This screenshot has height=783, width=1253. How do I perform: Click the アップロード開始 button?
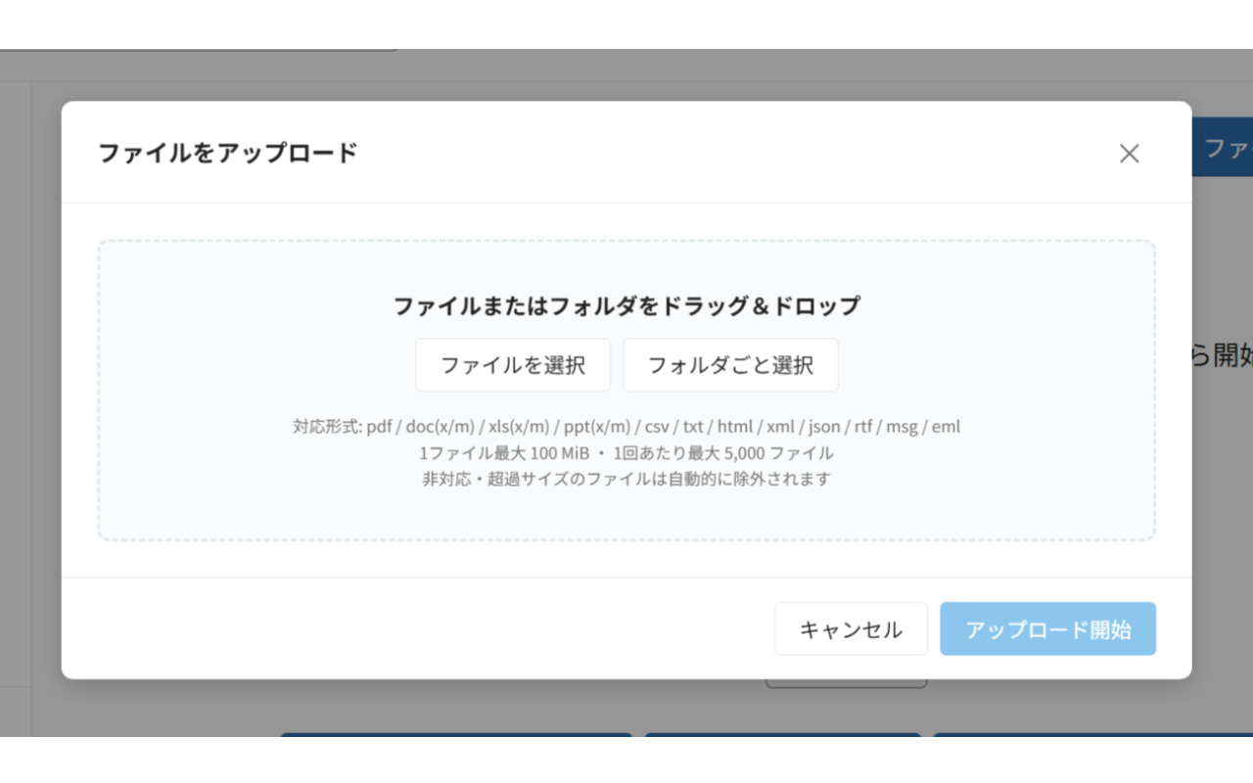(x=1048, y=629)
